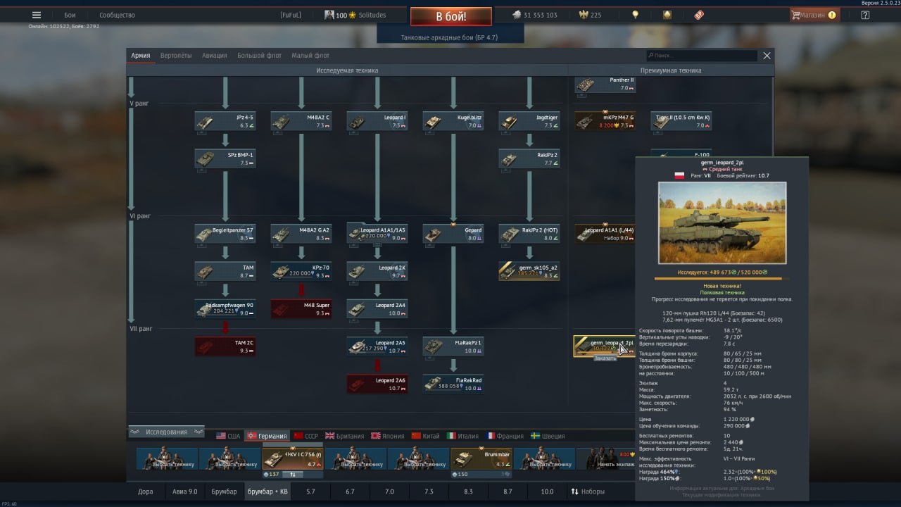Select the SPz BMP-1 vehicle card
Viewport: 901px width, 507px height.
coord(225,158)
